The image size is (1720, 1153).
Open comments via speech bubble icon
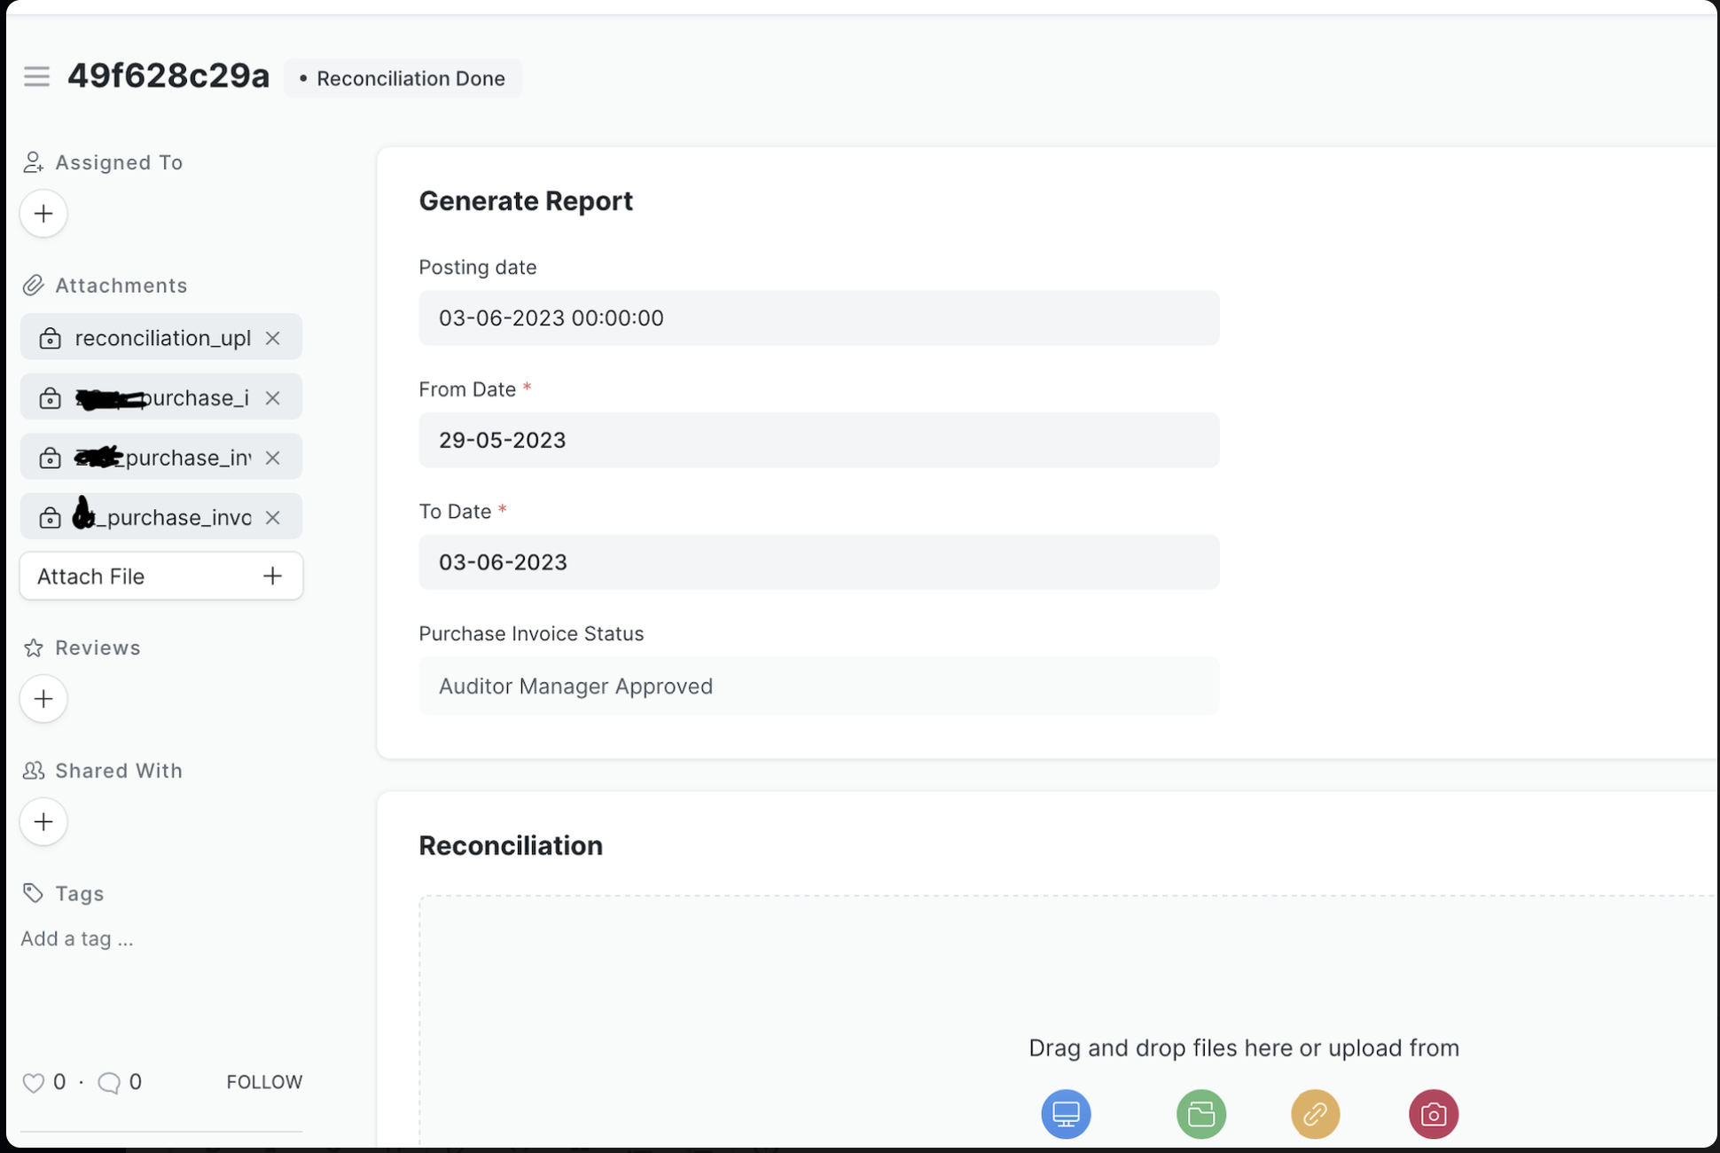coord(109,1082)
